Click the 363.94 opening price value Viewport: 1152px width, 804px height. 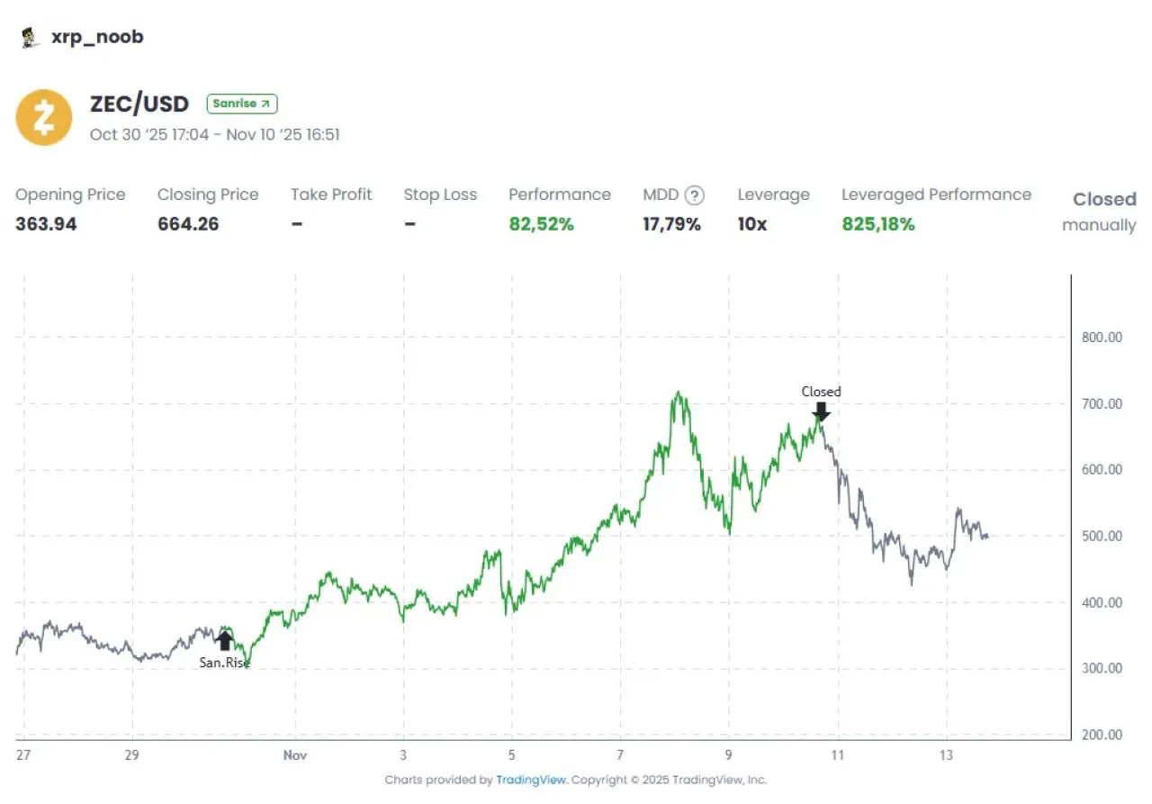point(46,225)
